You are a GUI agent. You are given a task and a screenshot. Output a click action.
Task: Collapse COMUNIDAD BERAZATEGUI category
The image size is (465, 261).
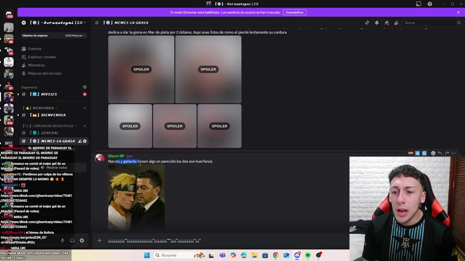point(50,126)
